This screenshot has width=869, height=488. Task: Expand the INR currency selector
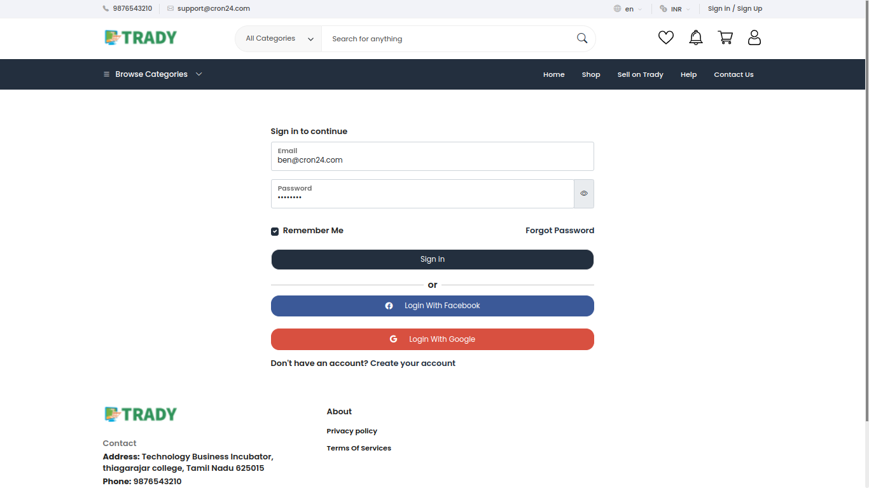pyautogui.click(x=676, y=9)
